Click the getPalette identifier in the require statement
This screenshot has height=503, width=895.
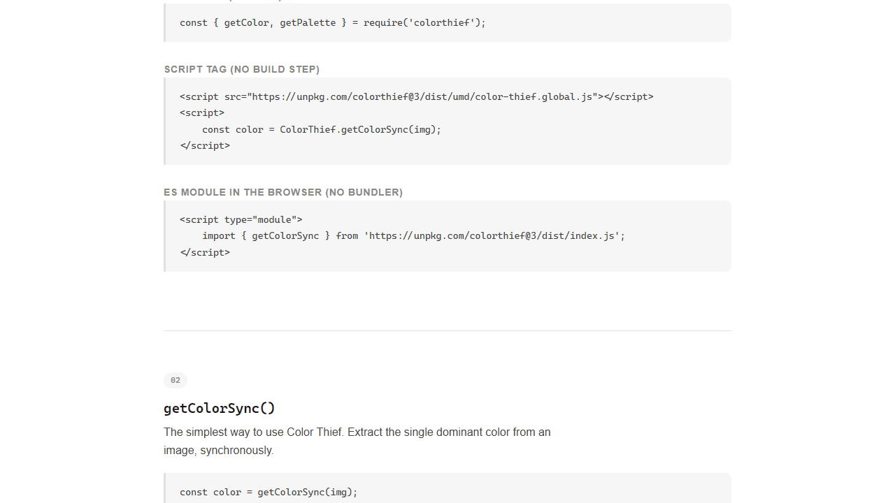point(308,22)
